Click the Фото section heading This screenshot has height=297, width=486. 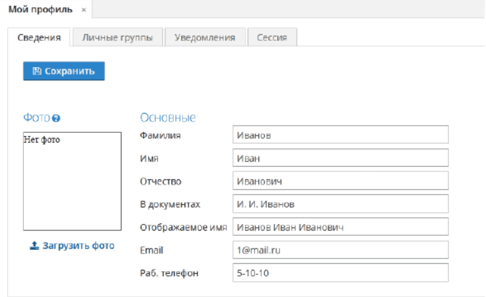tap(37, 118)
